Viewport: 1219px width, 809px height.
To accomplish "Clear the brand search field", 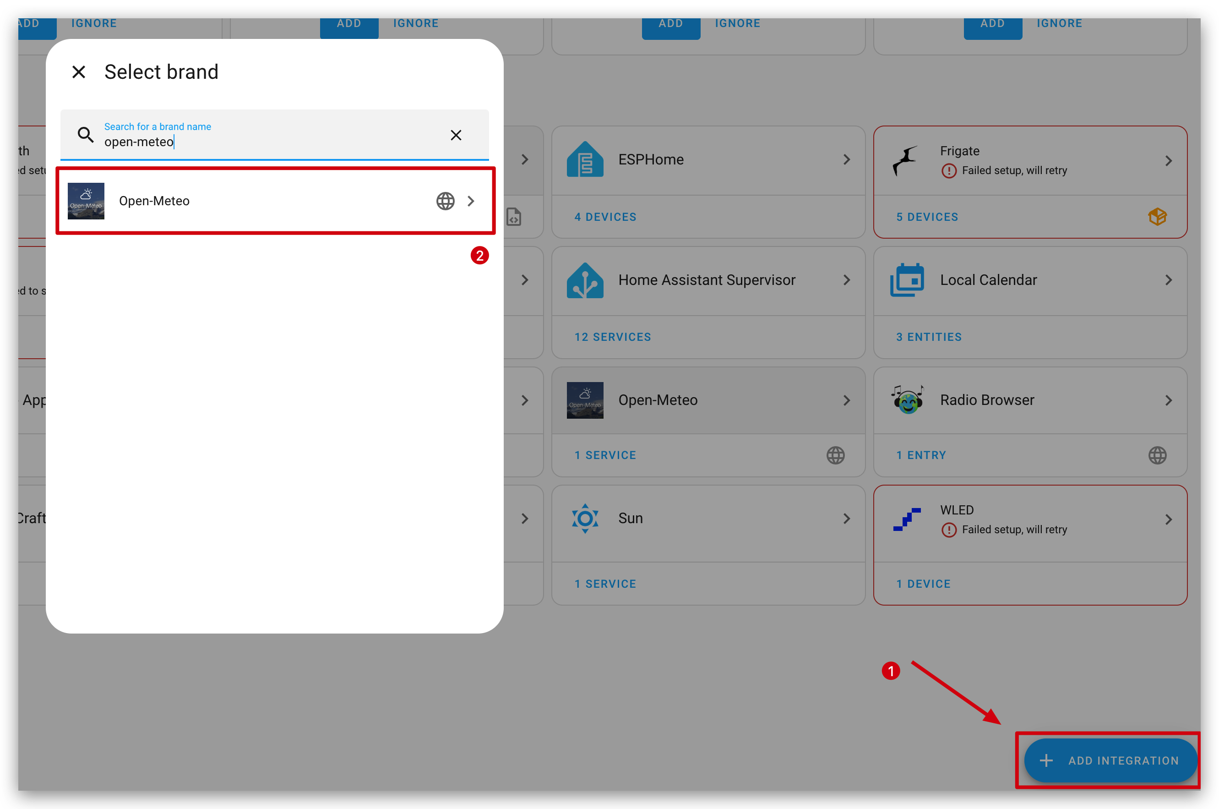I will point(455,135).
